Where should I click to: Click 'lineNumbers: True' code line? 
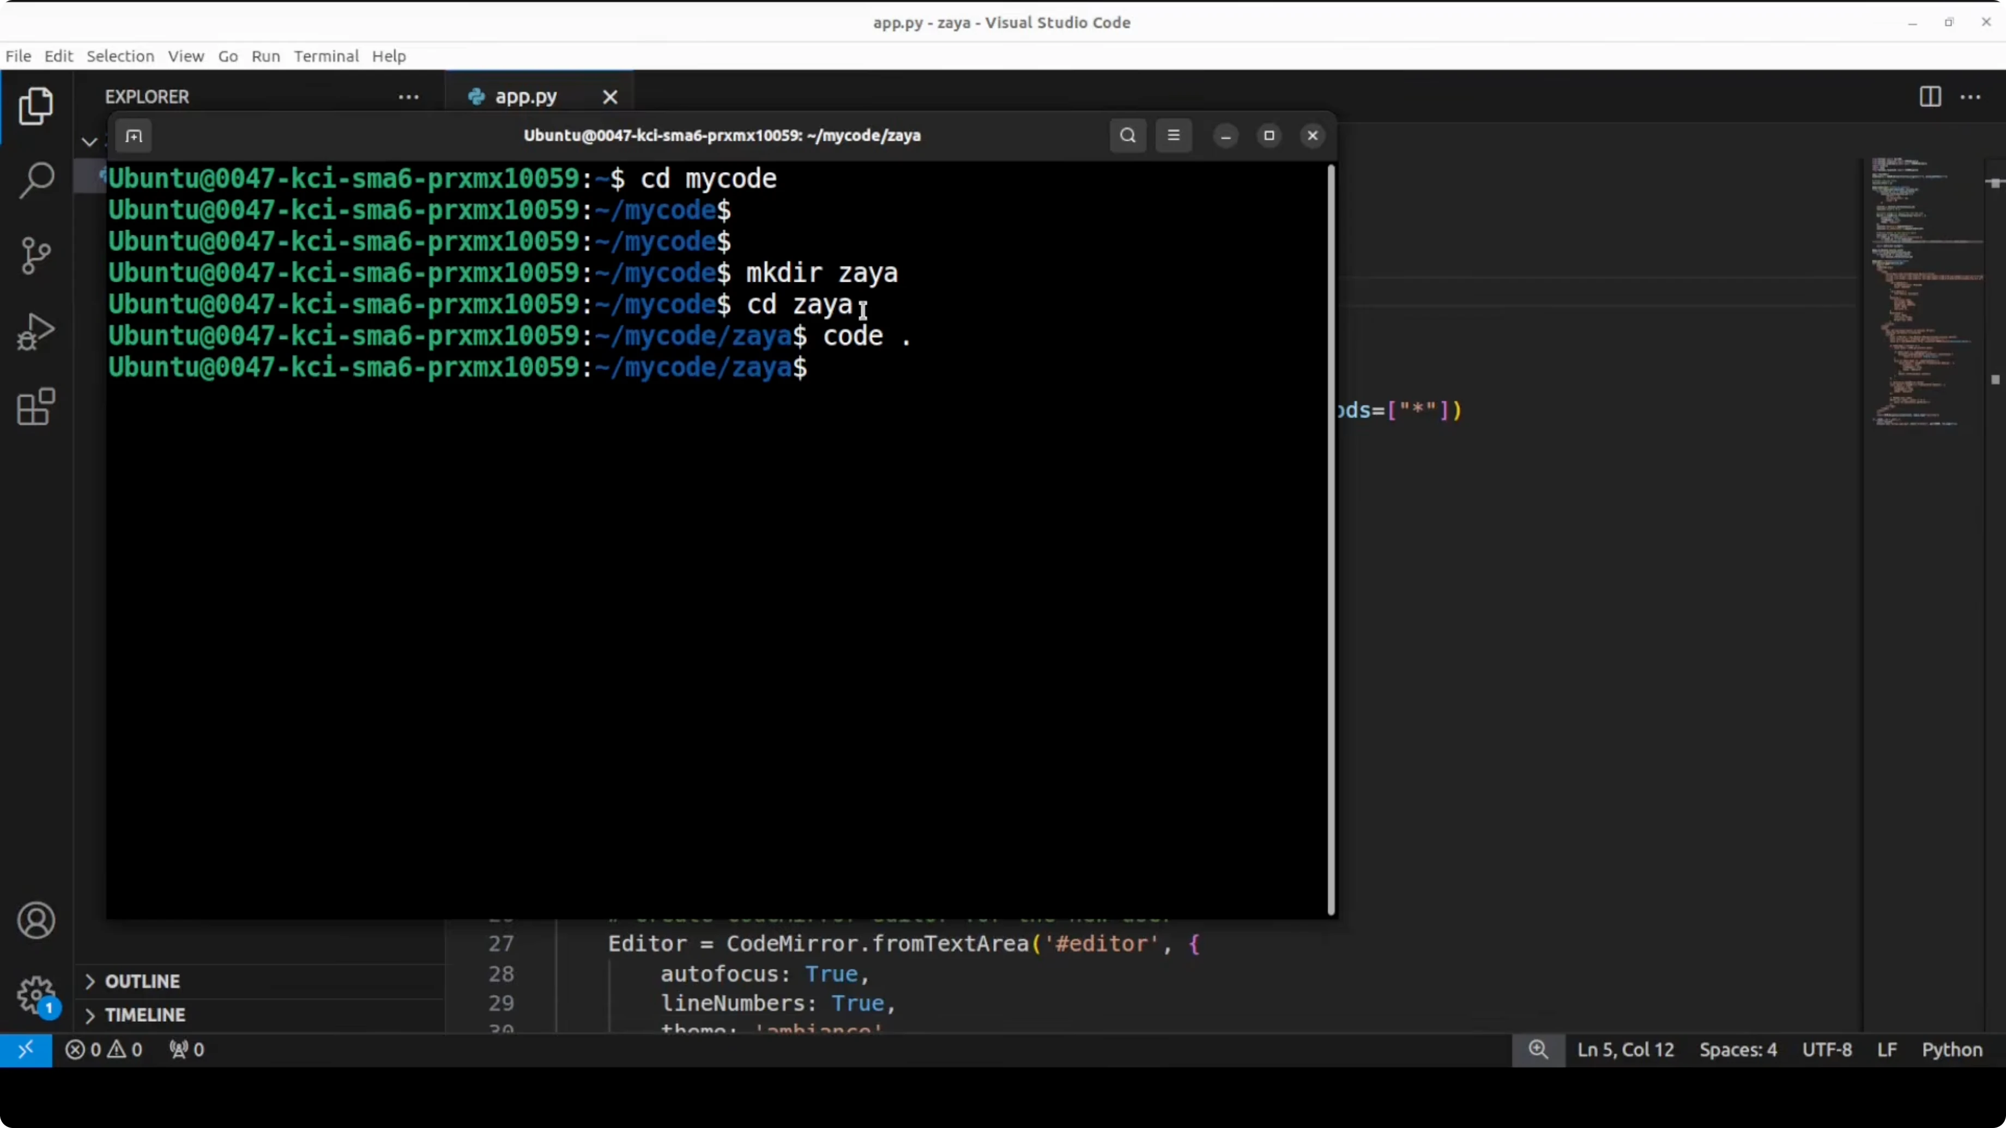tap(778, 1003)
